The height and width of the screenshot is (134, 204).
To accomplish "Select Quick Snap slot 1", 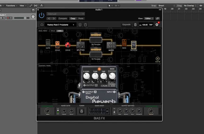I will (91, 110).
